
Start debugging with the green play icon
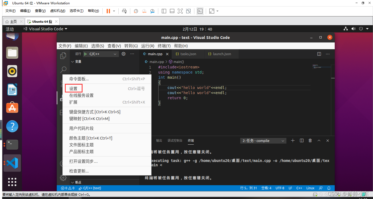(x=86, y=54)
